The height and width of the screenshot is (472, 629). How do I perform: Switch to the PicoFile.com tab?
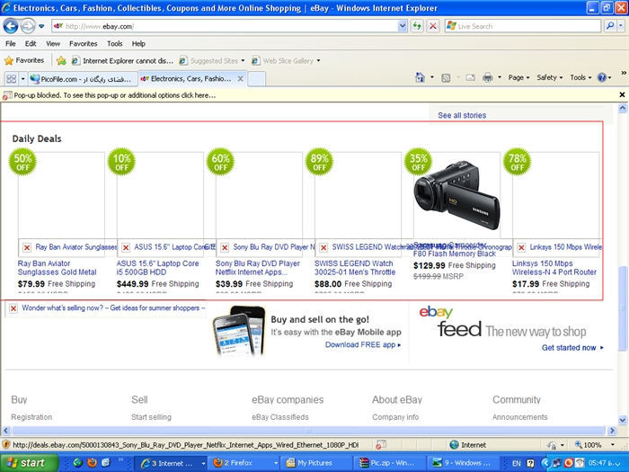point(83,79)
